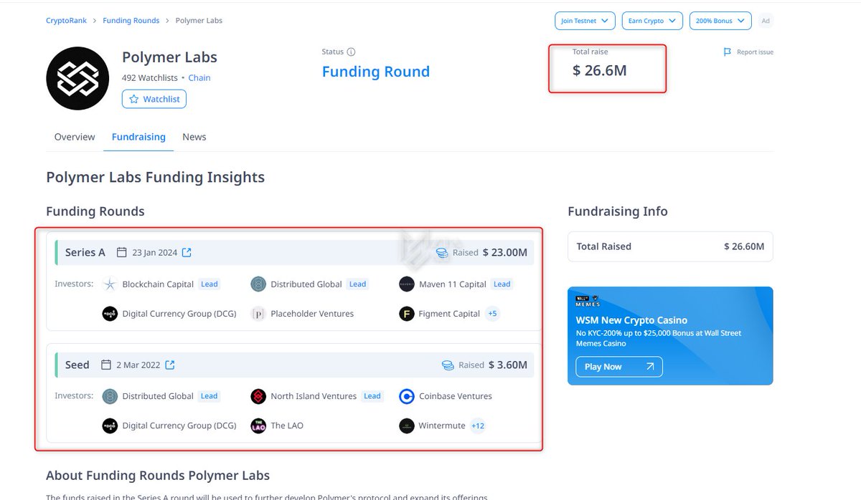Click the $ 3.60M raised amount
This screenshot has width=861, height=500.
(x=508, y=365)
